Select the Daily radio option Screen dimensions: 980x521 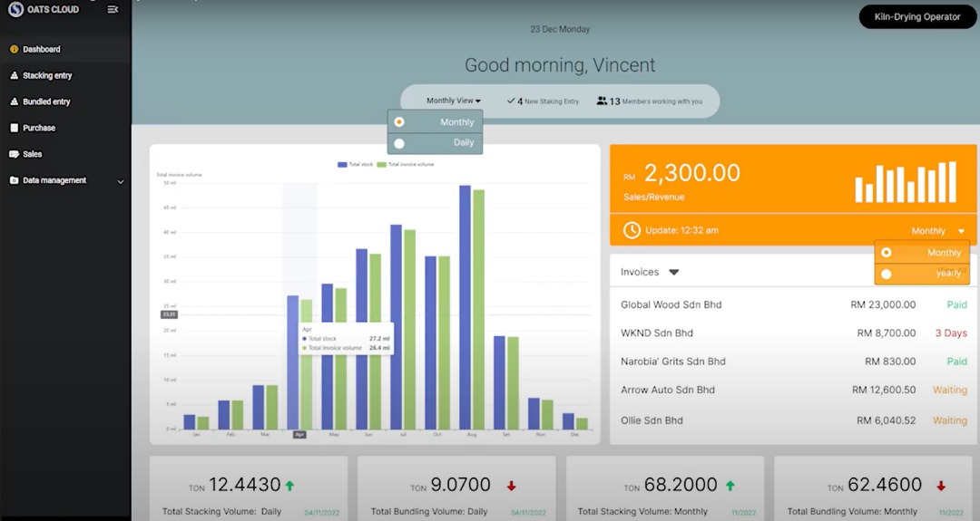pyautogui.click(x=399, y=143)
